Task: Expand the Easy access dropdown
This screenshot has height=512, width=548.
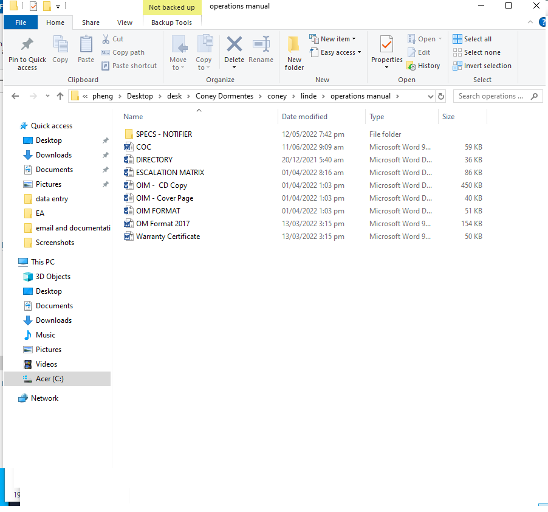Action: point(336,52)
